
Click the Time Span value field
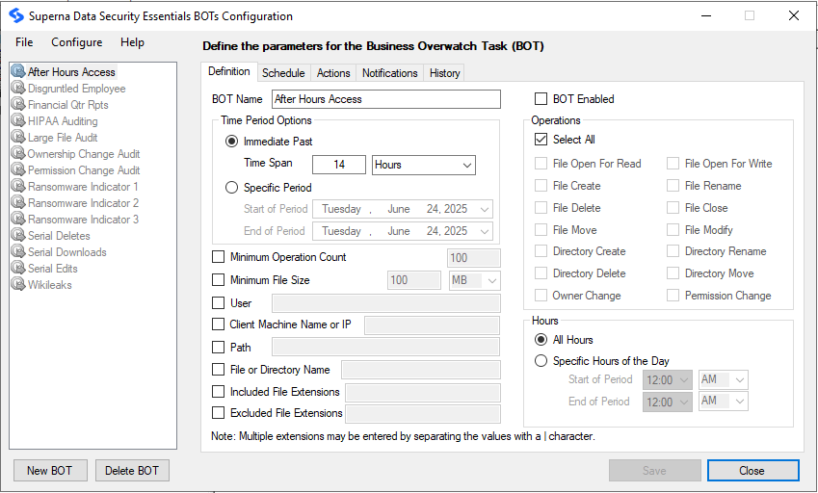point(339,165)
